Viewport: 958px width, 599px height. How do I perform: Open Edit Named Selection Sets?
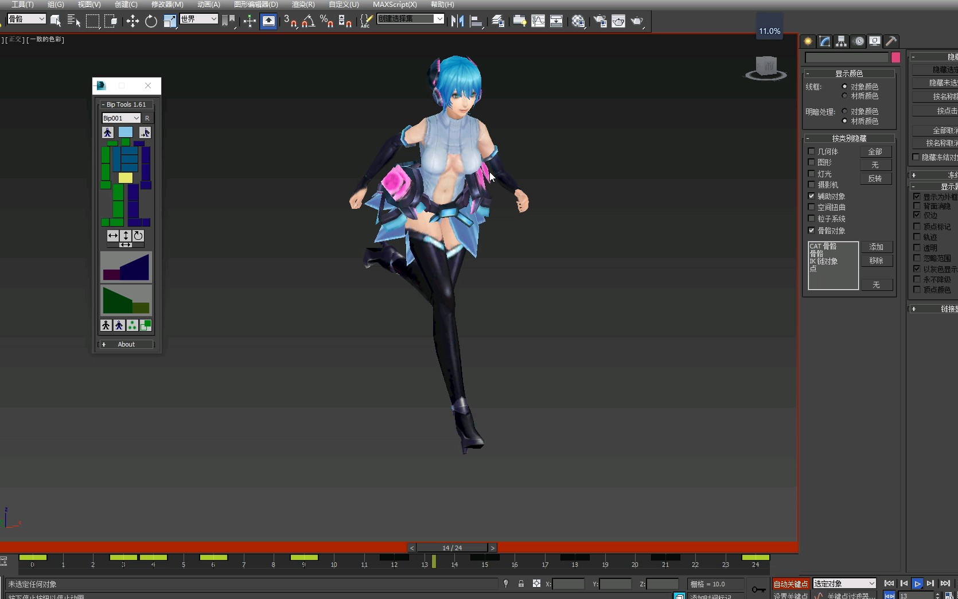click(365, 21)
